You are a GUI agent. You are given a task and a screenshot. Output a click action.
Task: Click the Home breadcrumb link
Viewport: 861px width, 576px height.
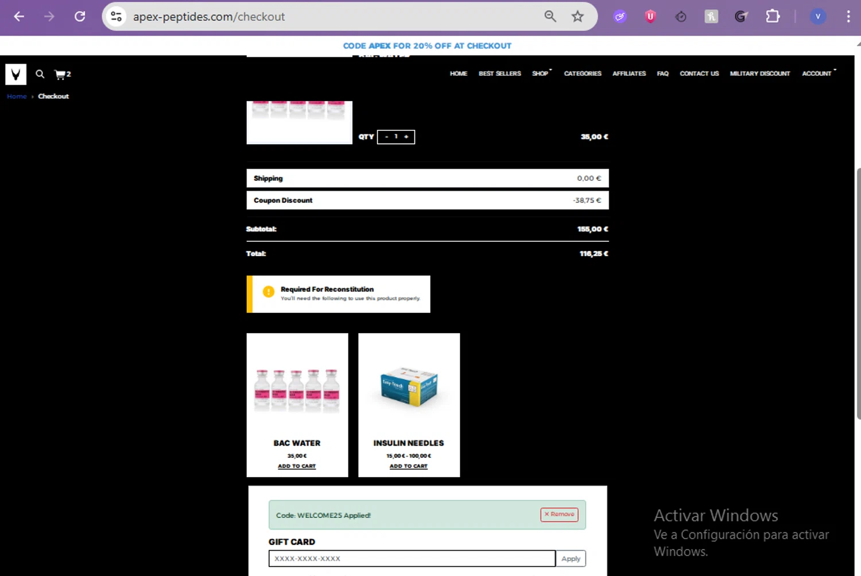[17, 96]
